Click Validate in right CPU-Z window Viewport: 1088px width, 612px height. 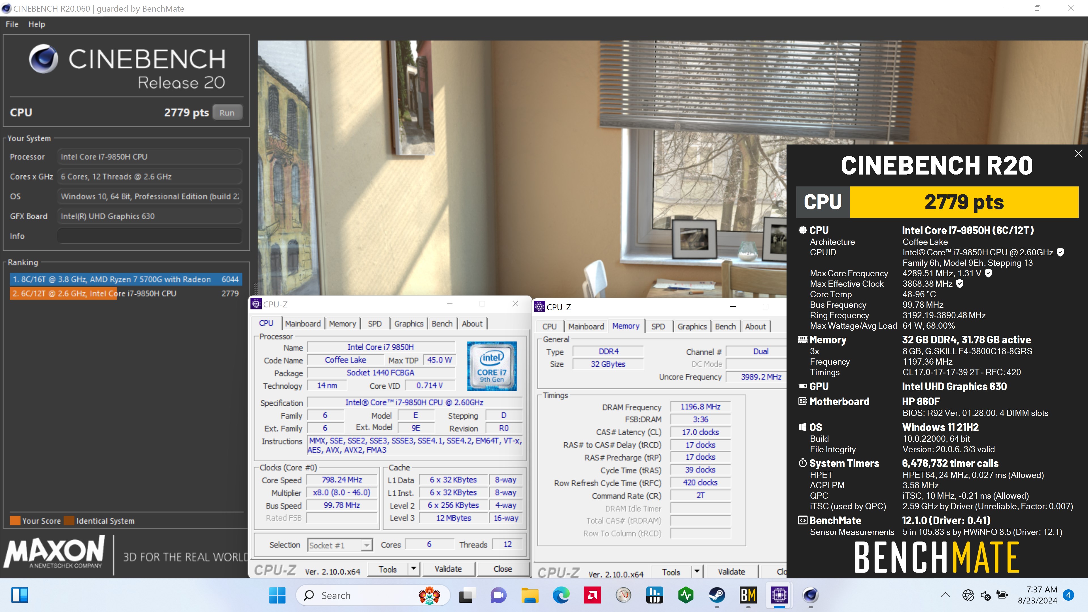click(x=732, y=572)
